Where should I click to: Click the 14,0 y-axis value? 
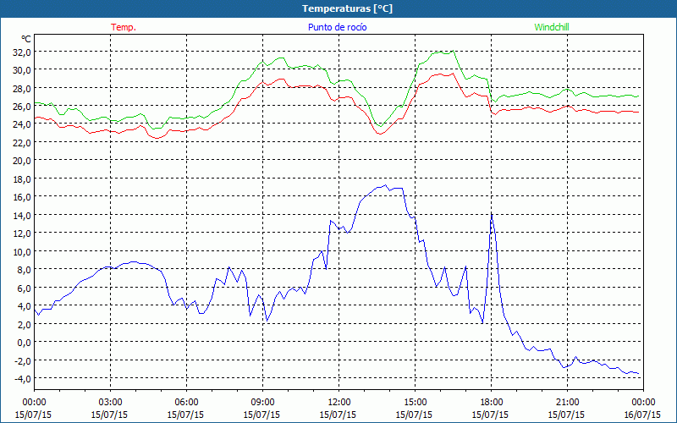[x=23, y=215]
